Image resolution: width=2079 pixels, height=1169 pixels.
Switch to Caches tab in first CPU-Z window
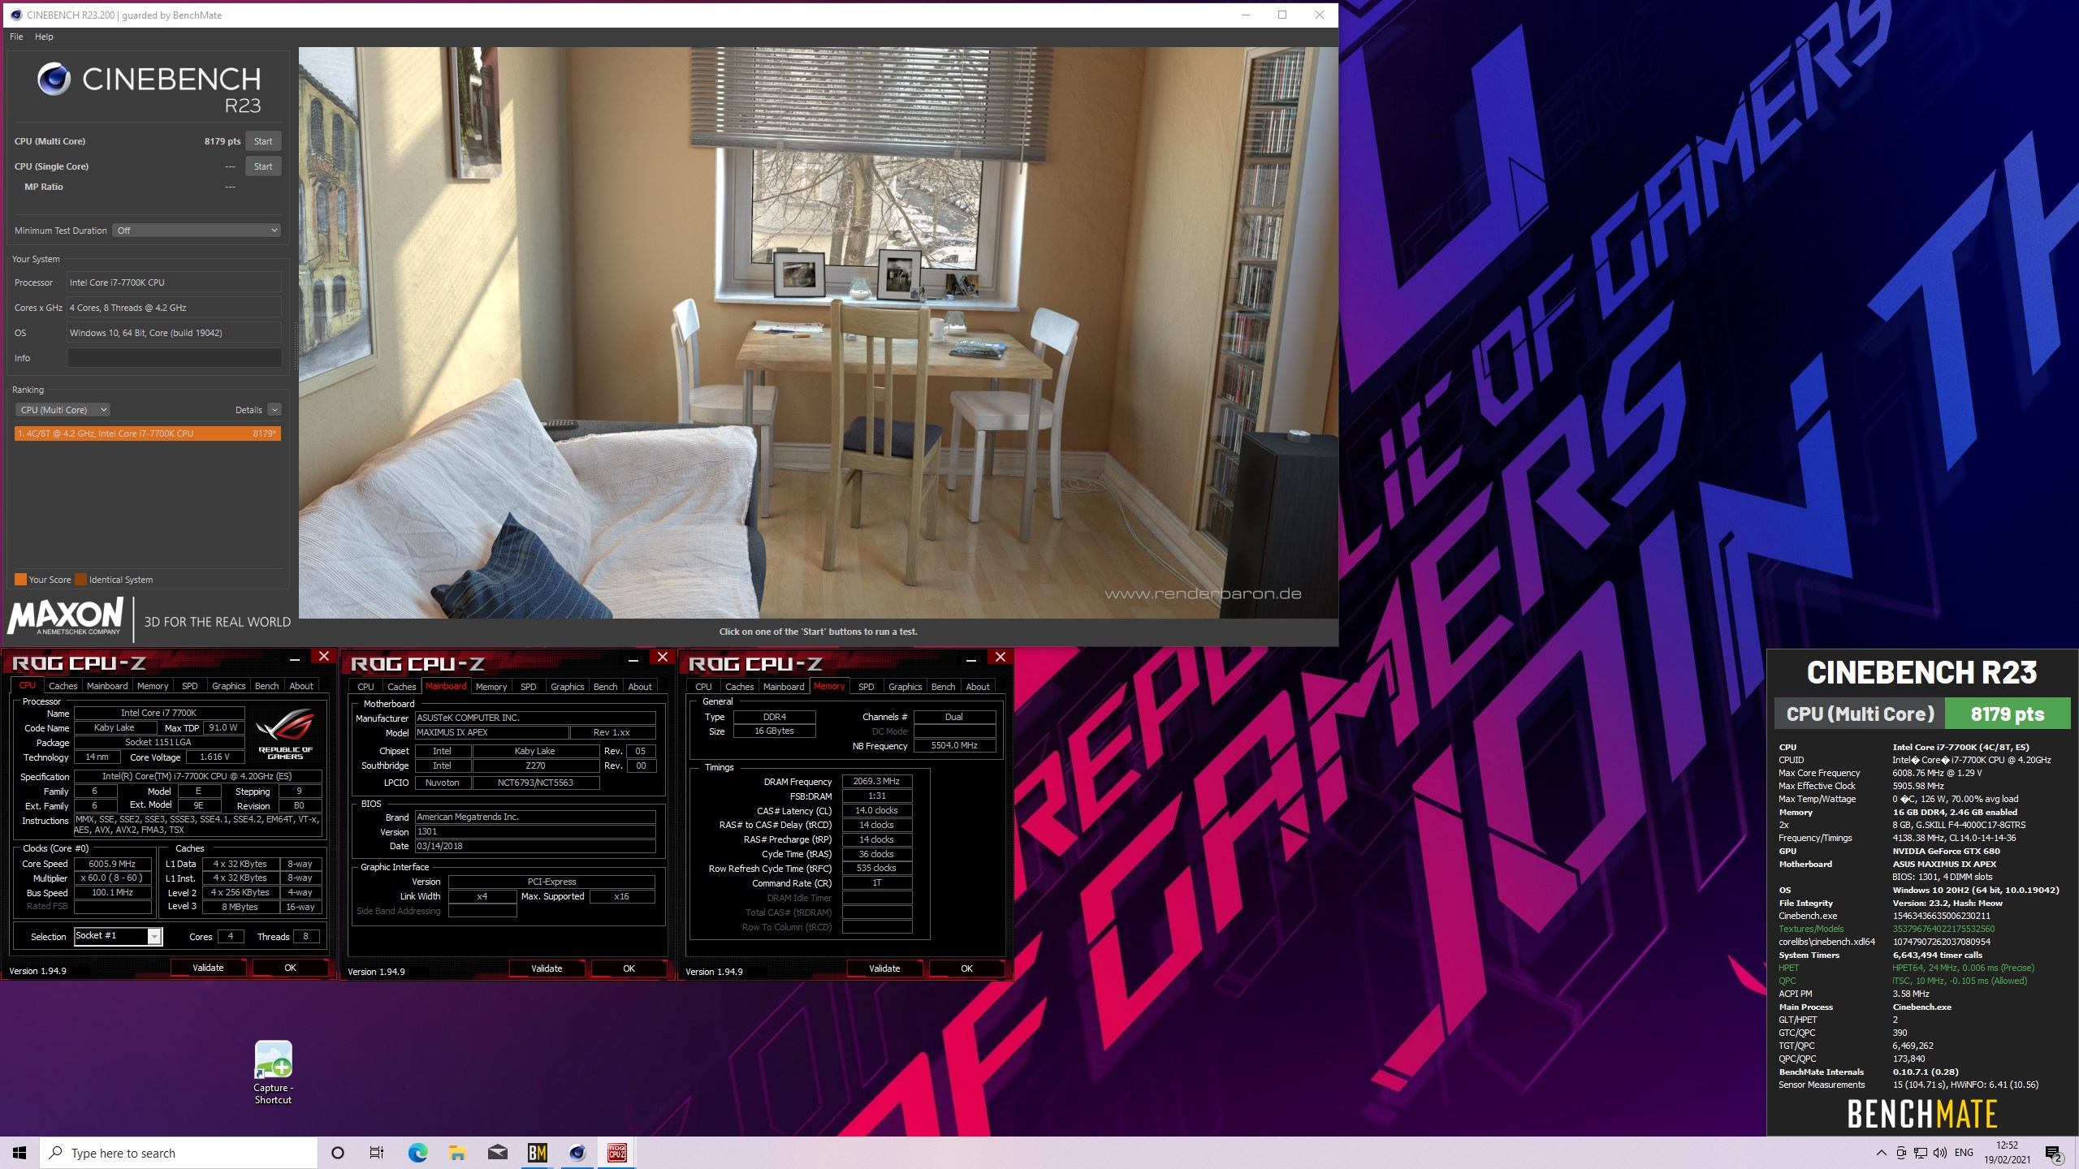point(63,686)
